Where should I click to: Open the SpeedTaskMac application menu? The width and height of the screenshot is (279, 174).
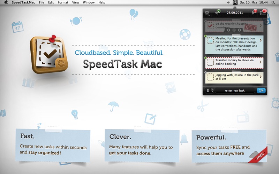(x=23, y=2)
